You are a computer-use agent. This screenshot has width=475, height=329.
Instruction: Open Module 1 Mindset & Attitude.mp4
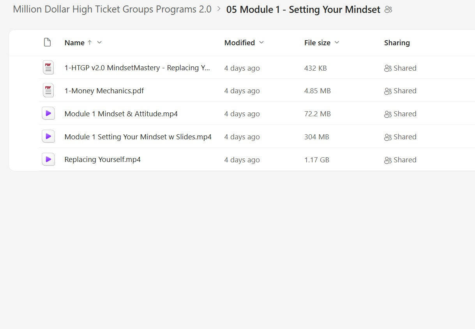tap(121, 114)
